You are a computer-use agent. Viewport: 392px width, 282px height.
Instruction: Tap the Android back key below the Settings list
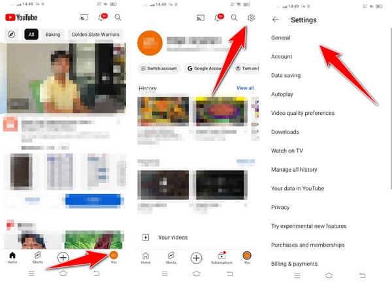362,275
